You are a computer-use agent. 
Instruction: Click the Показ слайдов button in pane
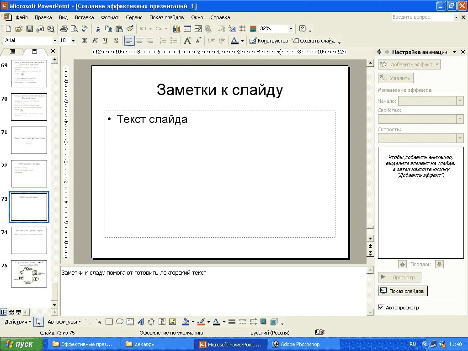[403, 291]
